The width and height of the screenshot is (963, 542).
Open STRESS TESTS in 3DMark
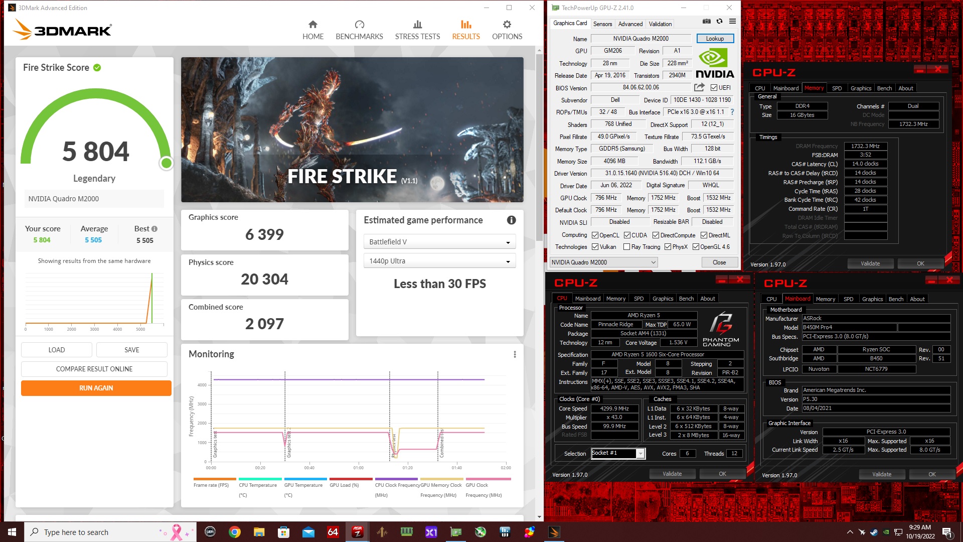417,30
